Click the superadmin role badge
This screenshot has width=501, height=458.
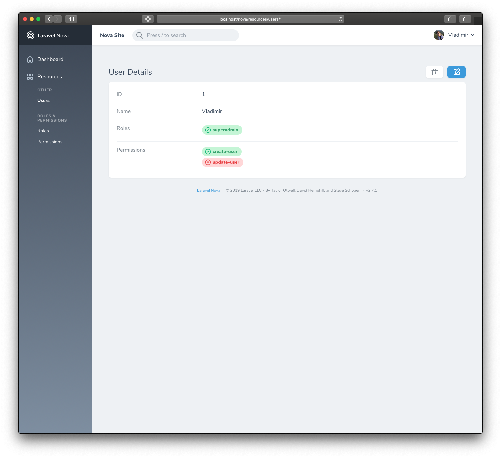point(222,130)
